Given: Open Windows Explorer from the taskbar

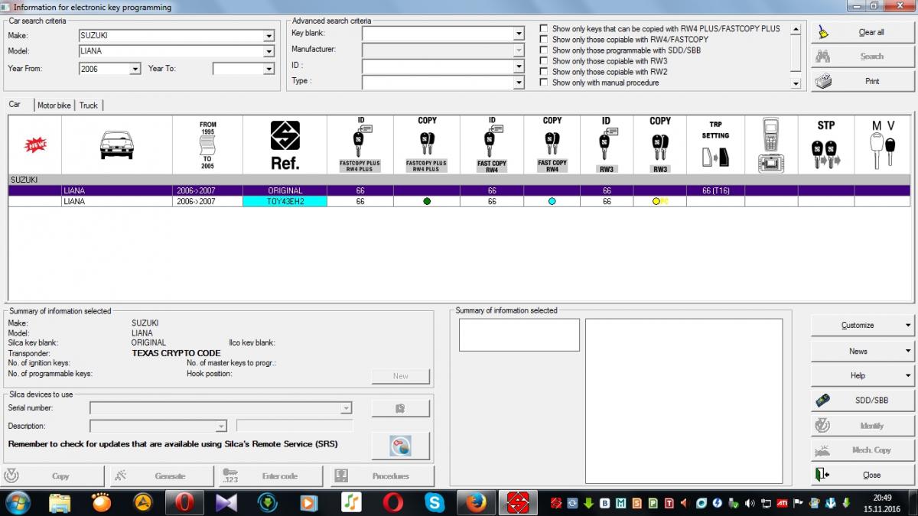Looking at the screenshot, I should coord(60,502).
